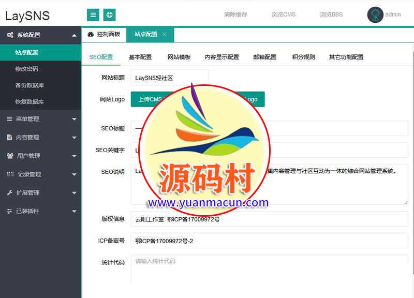The width and height of the screenshot is (414, 298).
Task: Open the 浏览BBS link
Action: (x=331, y=14)
